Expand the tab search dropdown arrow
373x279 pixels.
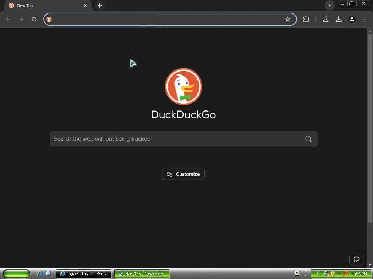(x=329, y=5)
